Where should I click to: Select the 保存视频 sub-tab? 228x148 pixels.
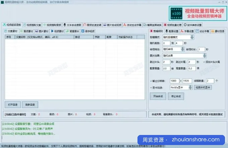click(88, 31)
